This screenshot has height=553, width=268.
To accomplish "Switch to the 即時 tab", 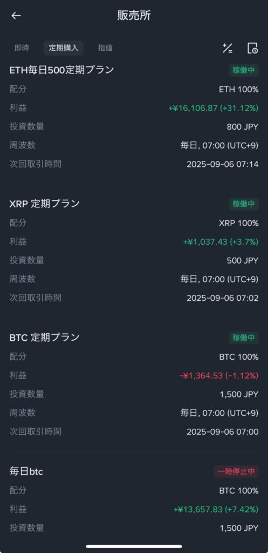I will click(22, 48).
